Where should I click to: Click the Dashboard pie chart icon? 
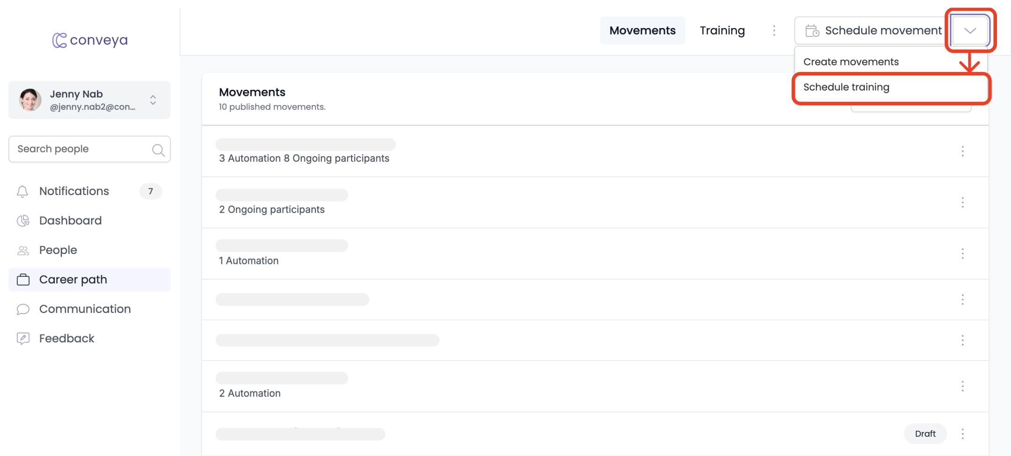click(23, 221)
